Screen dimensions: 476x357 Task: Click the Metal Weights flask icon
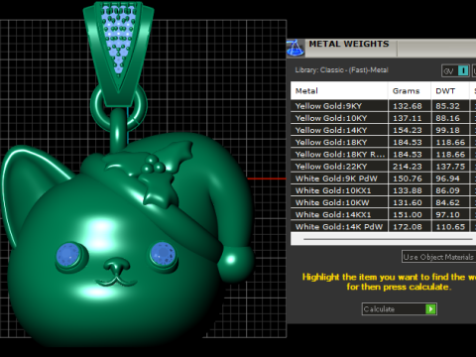[296, 49]
